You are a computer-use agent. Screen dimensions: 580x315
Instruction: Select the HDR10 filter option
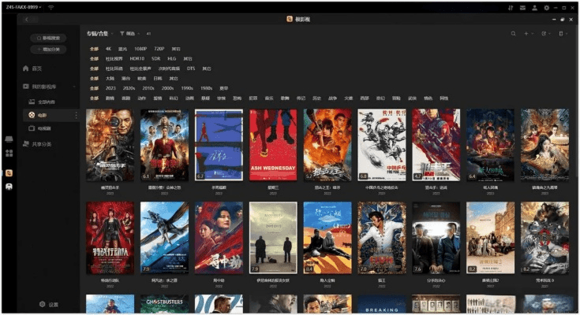[137, 58]
